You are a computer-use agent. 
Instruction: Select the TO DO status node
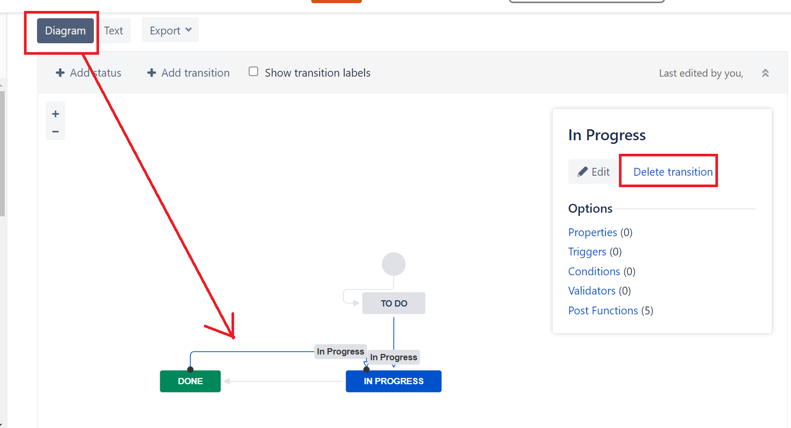(393, 303)
